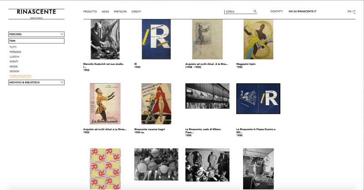Select the Luoghi theme filter
This screenshot has width=364, height=190.
click(15, 57)
